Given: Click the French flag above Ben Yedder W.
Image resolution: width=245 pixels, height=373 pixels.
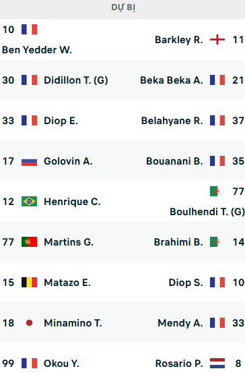Looking at the screenshot, I should 29,30.
